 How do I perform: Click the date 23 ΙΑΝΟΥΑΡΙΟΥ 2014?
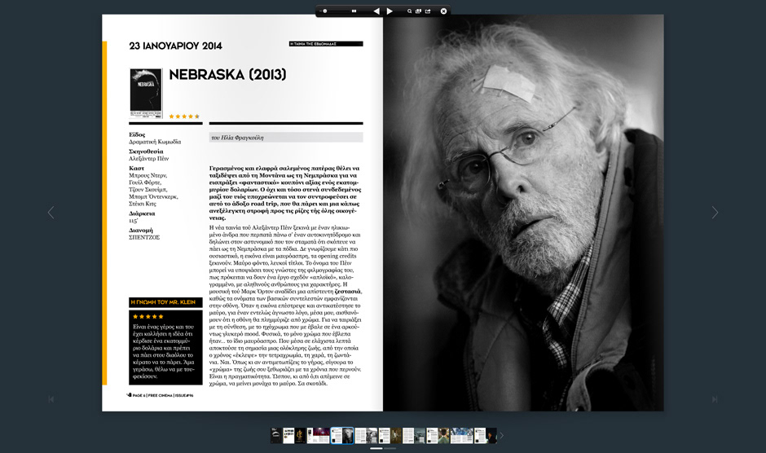pyautogui.click(x=175, y=46)
